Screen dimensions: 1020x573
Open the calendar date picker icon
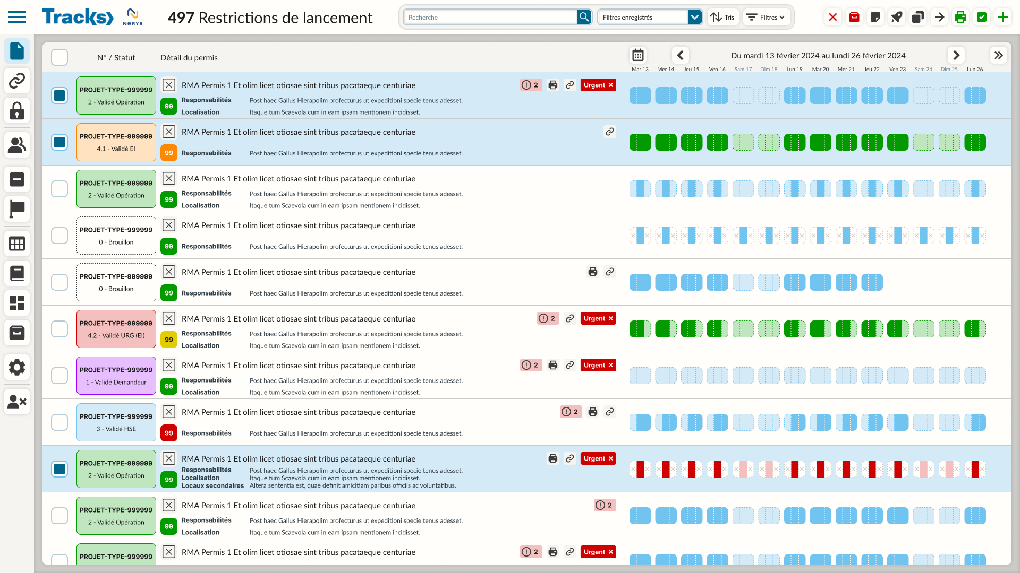(638, 55)
